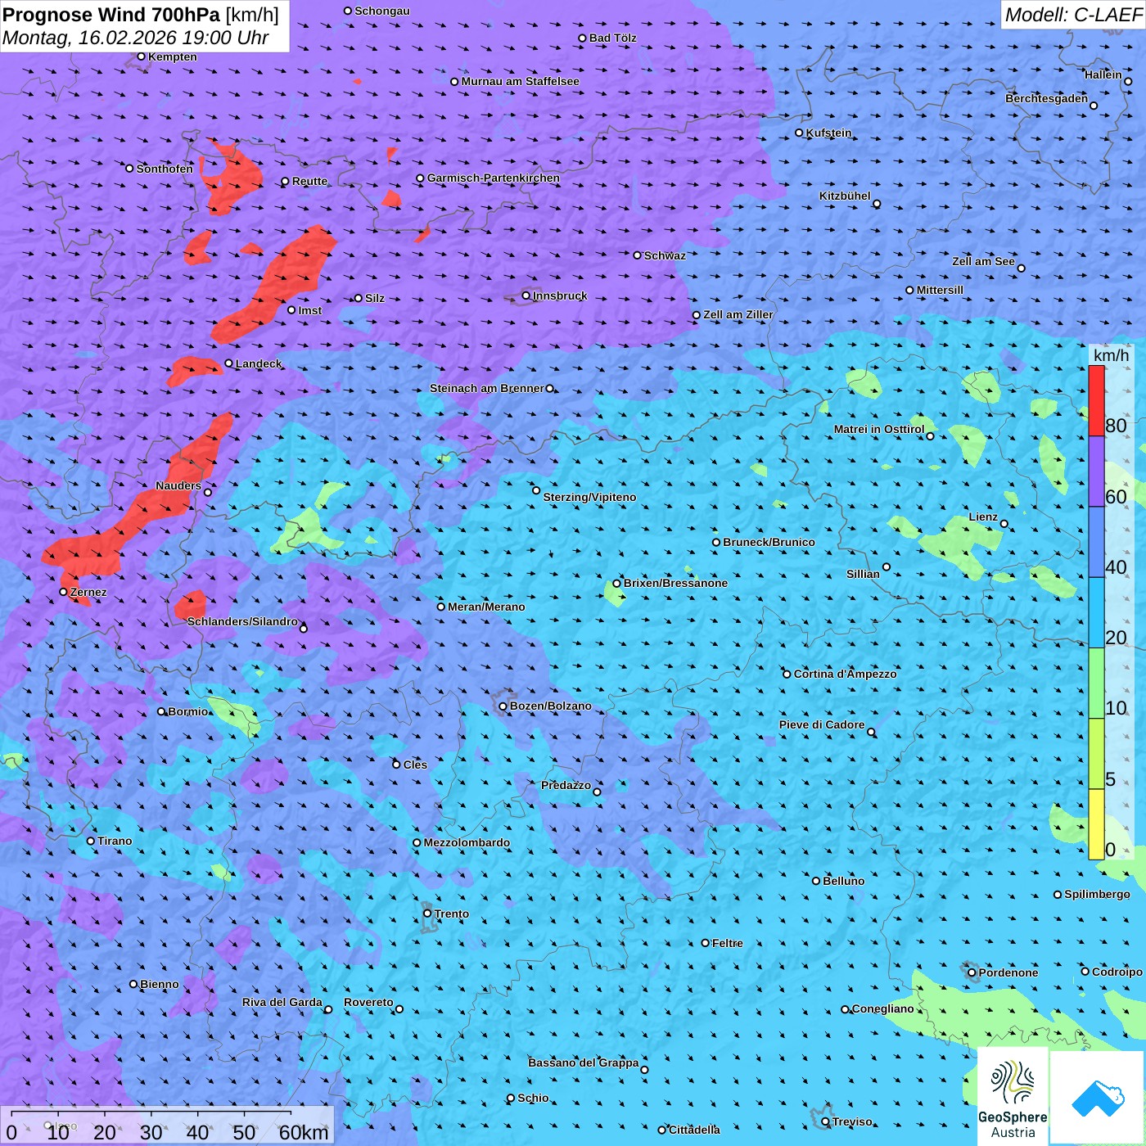Click the Riva del Garda label

282,1002
